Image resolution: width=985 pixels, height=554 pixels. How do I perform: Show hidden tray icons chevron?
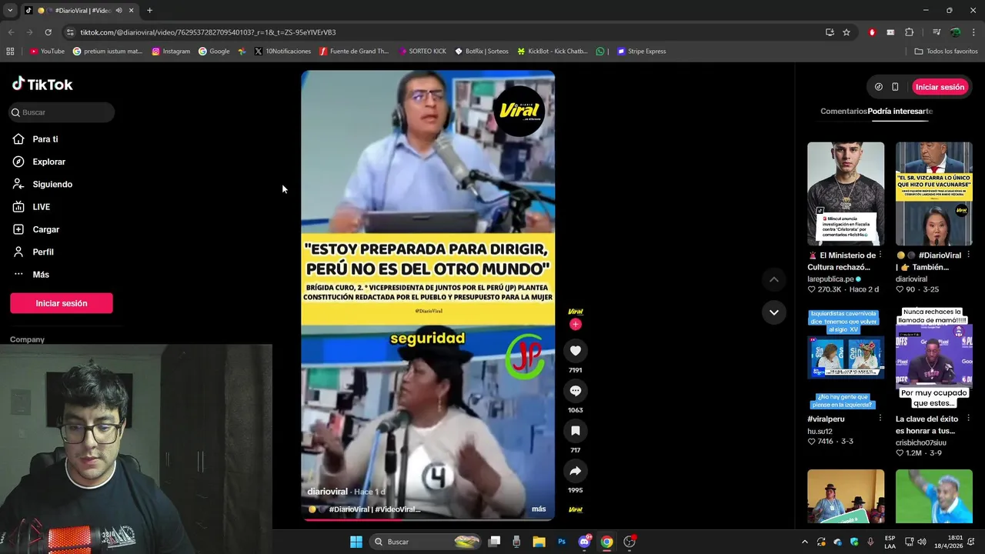click(x=805, y=542)
